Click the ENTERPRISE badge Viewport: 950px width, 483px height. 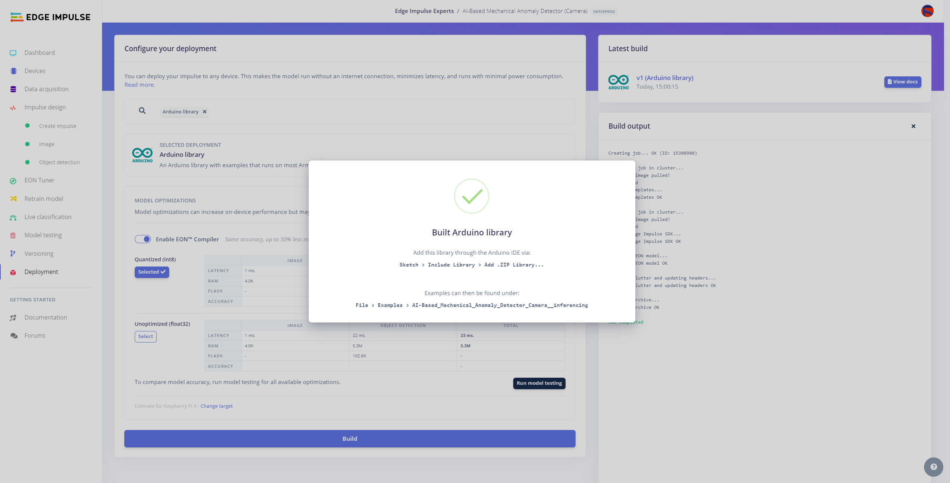click(x=604, y=11)
